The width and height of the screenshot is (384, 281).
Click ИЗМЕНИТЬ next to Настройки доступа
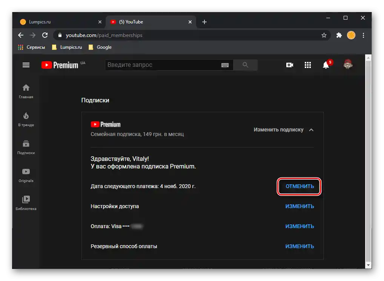tap(300, 206)
